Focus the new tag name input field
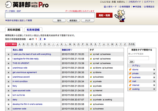Screen dimensions: 158x111 point(139,58)
